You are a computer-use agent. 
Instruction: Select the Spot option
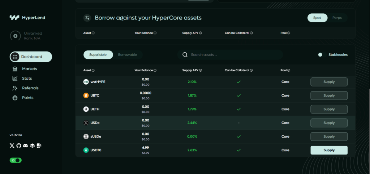[317, 18]
